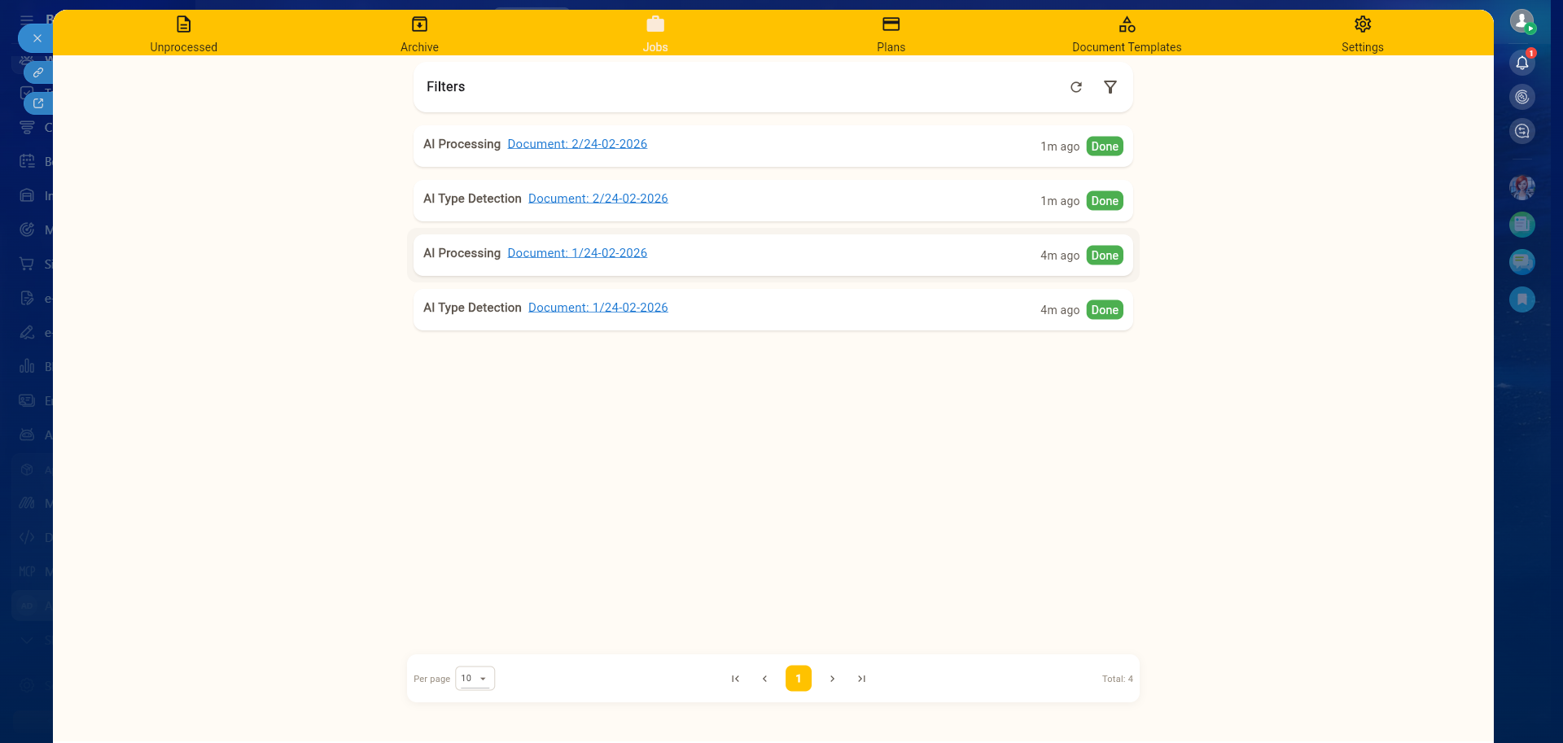Open the Settings gear tab
The image size is (1563, 743).
pyautogui.click(x=1362, y=33)
